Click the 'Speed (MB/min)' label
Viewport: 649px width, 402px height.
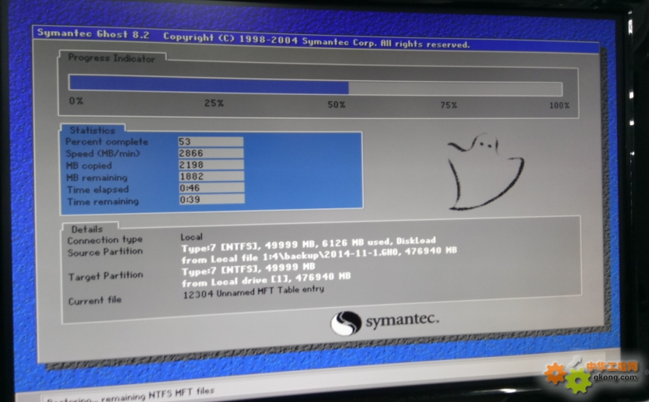coord(103,154)
